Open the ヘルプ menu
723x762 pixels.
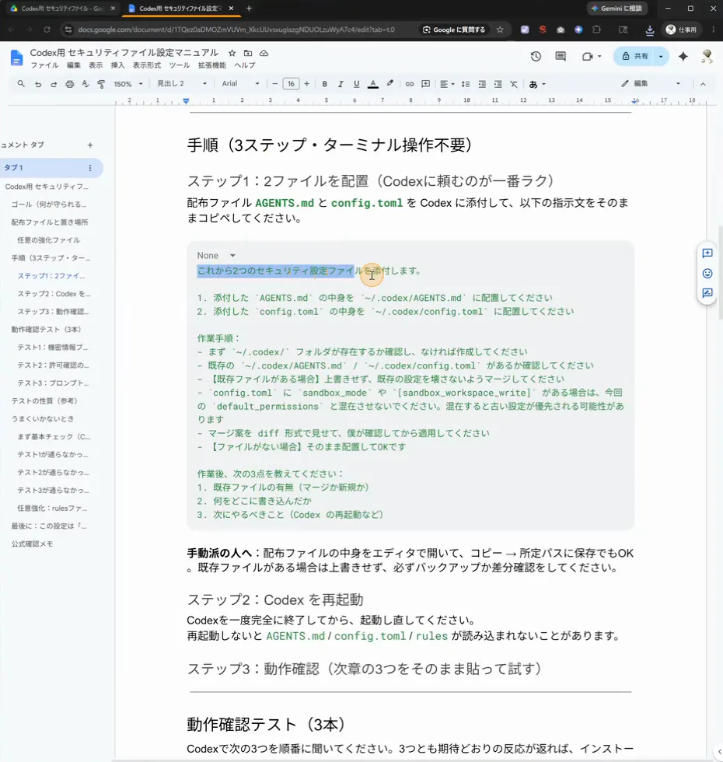pyautogui.click(x=244, y=65)
